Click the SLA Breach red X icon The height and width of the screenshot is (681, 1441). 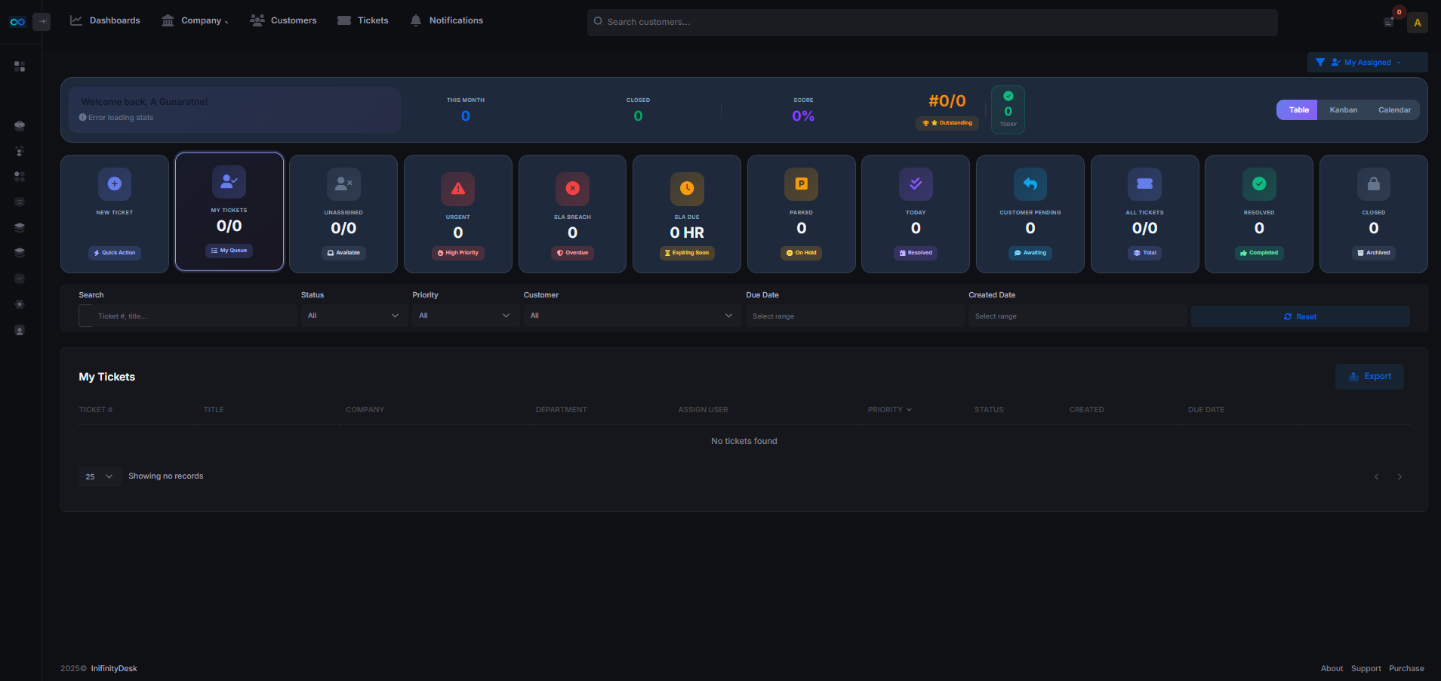(572, 189)
